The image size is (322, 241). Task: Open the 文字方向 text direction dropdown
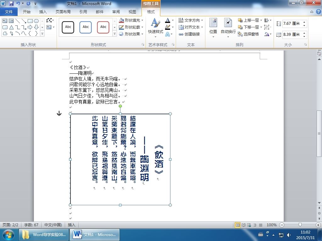pos(191,20)
